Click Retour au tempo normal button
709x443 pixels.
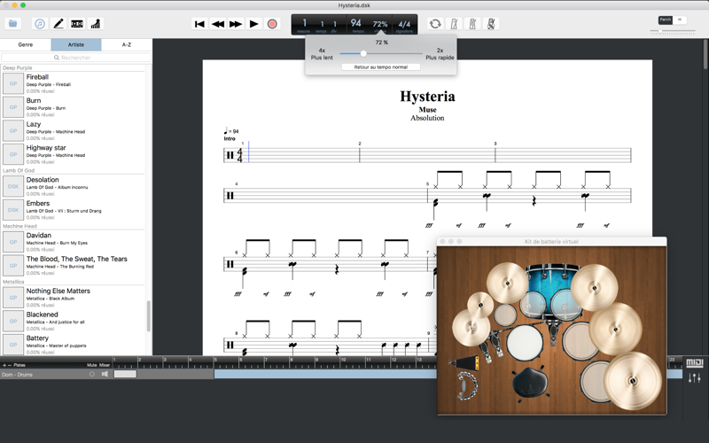coord(381,67)
